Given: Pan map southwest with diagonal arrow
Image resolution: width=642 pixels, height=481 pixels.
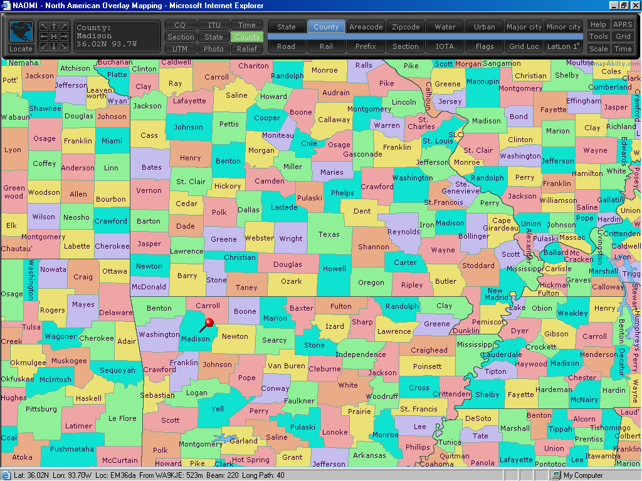Looking at the screenshot, I should pos(44,46).
